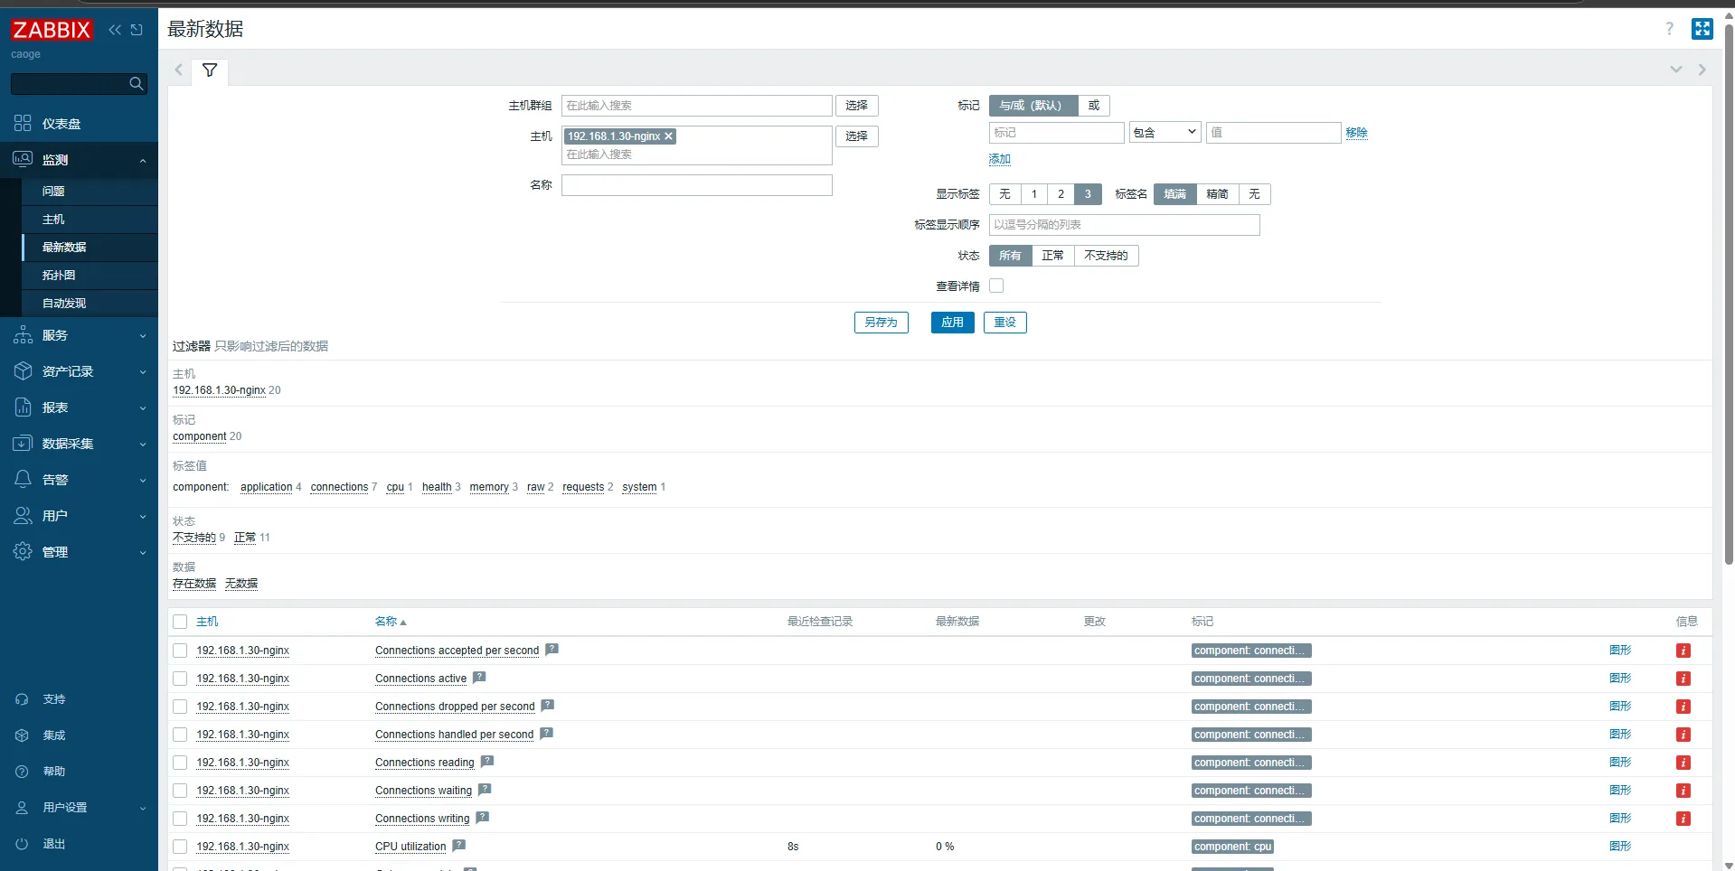Open Dashboards (仪表盘) in sidebar
The height and width of the screenshot is (871, 1735).
coord(79,124)
